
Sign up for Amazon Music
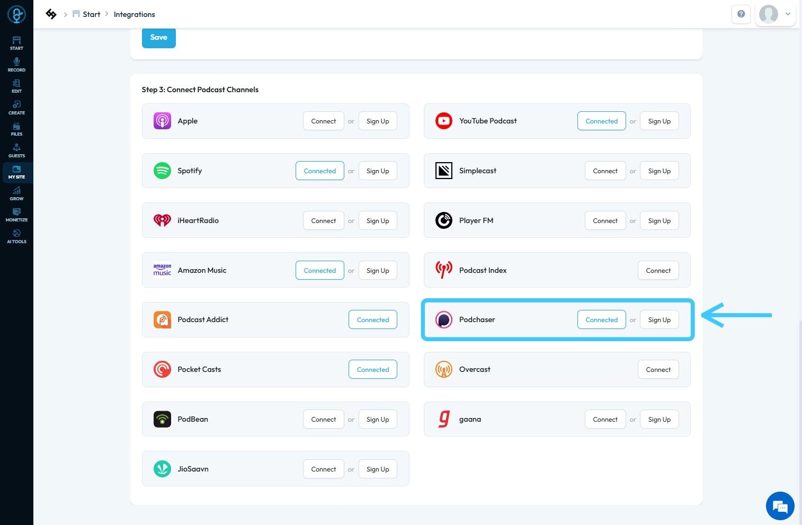tap(378, 271)
